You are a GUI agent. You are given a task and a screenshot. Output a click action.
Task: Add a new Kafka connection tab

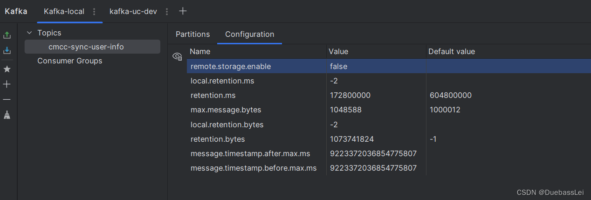click(x=183, y=11)
